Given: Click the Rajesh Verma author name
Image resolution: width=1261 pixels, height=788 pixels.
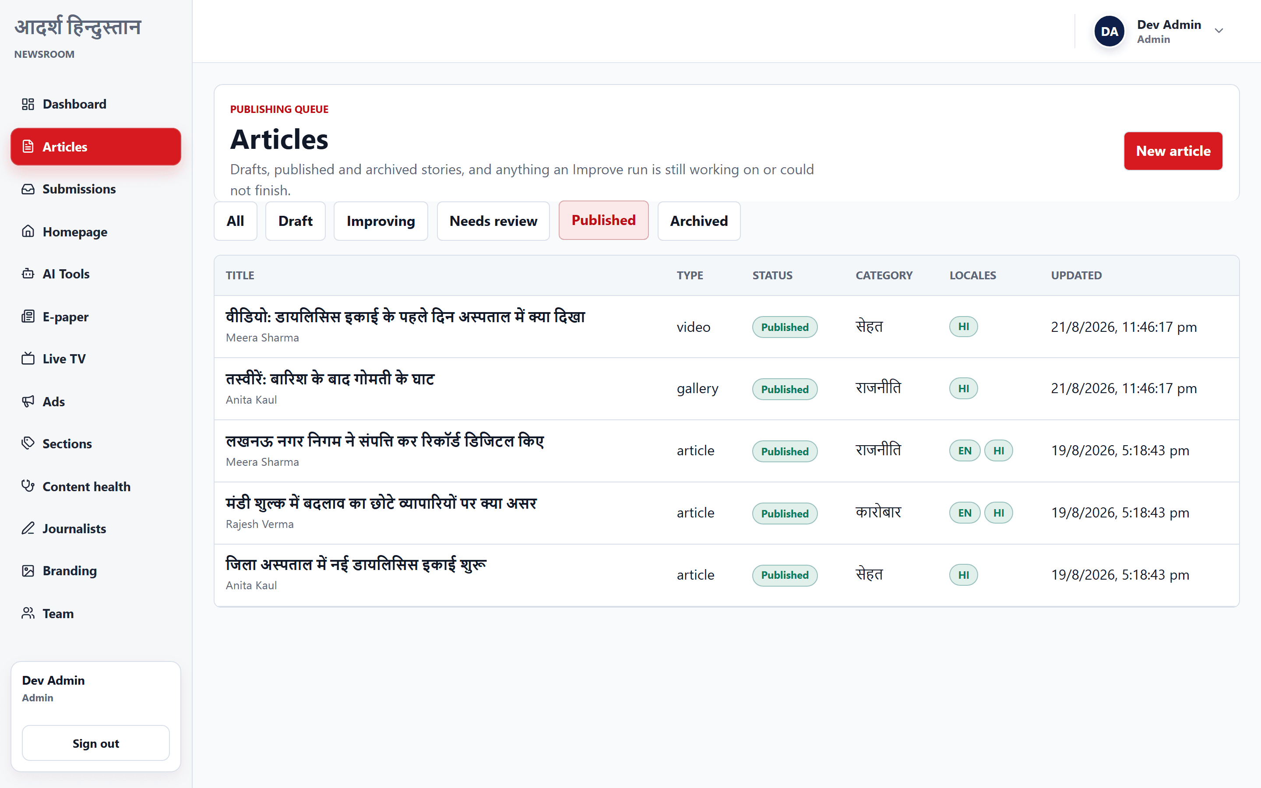Looking at the screenshot, I should [x=260, y=524].
